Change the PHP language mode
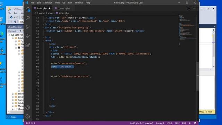Image resolution: width=222 pixels, height=125 pixels. pos(184,123)
